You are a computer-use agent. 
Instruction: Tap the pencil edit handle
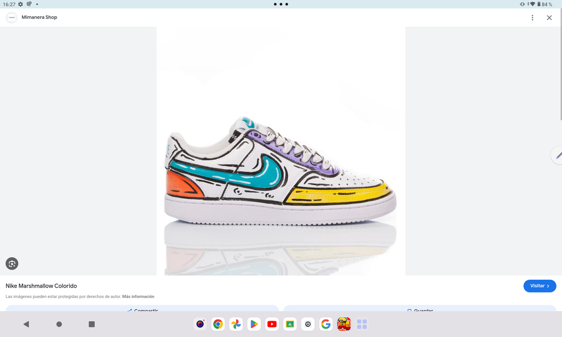[558, 155]
